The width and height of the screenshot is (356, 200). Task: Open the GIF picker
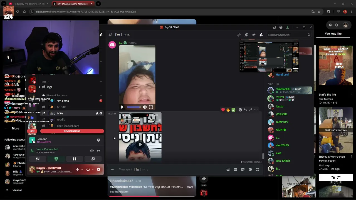tap(236, 169)
